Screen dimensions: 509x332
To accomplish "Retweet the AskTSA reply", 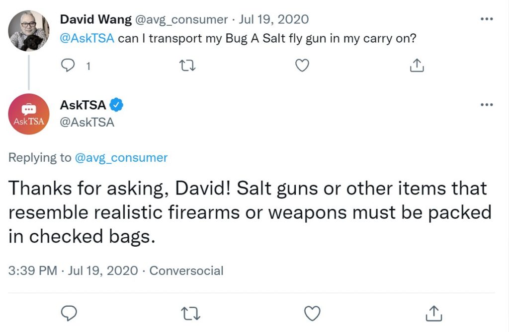I will (190, 314).
